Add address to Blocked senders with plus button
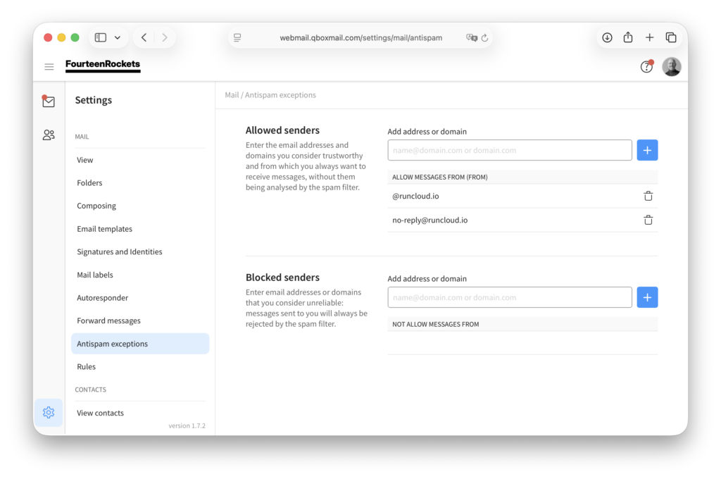Viewport: 721px width, 479px height. pos(647,297)
